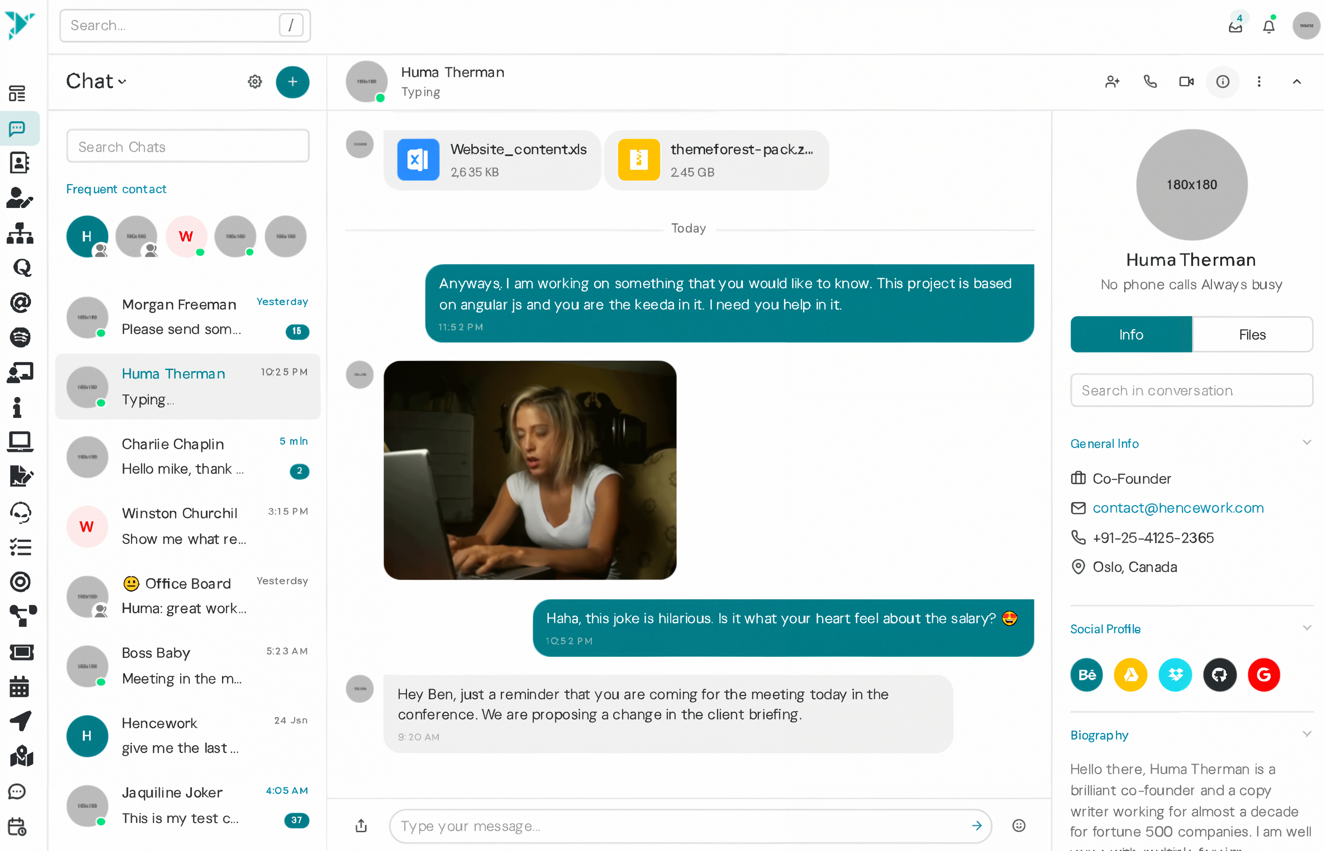Add a user to the conversation

tap(1112, 82)
